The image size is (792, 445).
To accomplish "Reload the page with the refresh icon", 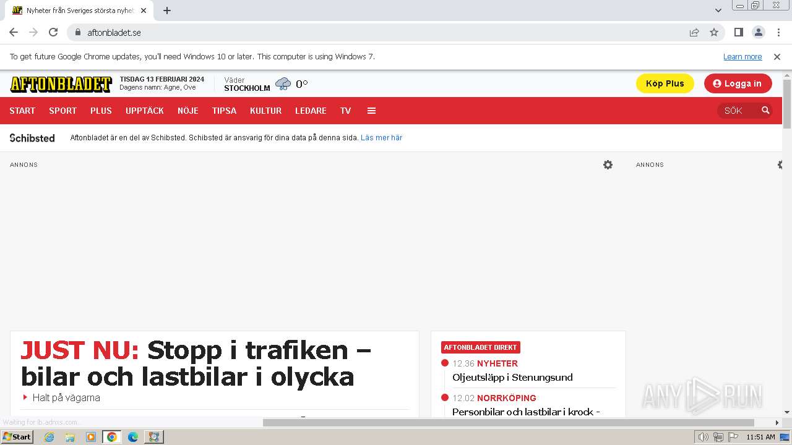I will click(x=53, y=32).
